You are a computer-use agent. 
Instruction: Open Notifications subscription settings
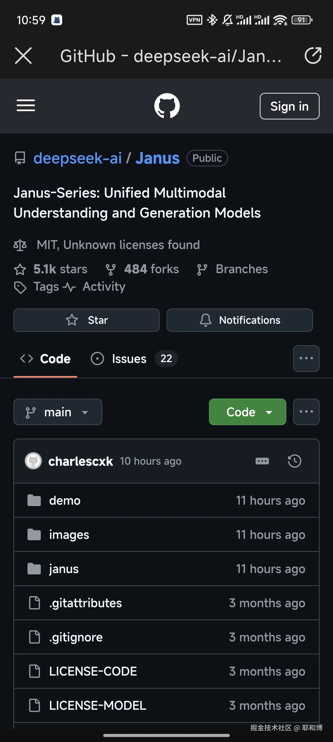coord(239,320)
